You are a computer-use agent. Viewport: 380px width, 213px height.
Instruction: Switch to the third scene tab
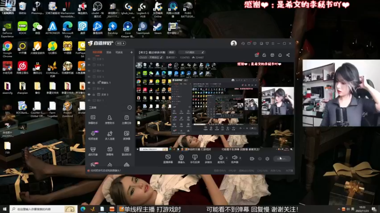[119, 53]
